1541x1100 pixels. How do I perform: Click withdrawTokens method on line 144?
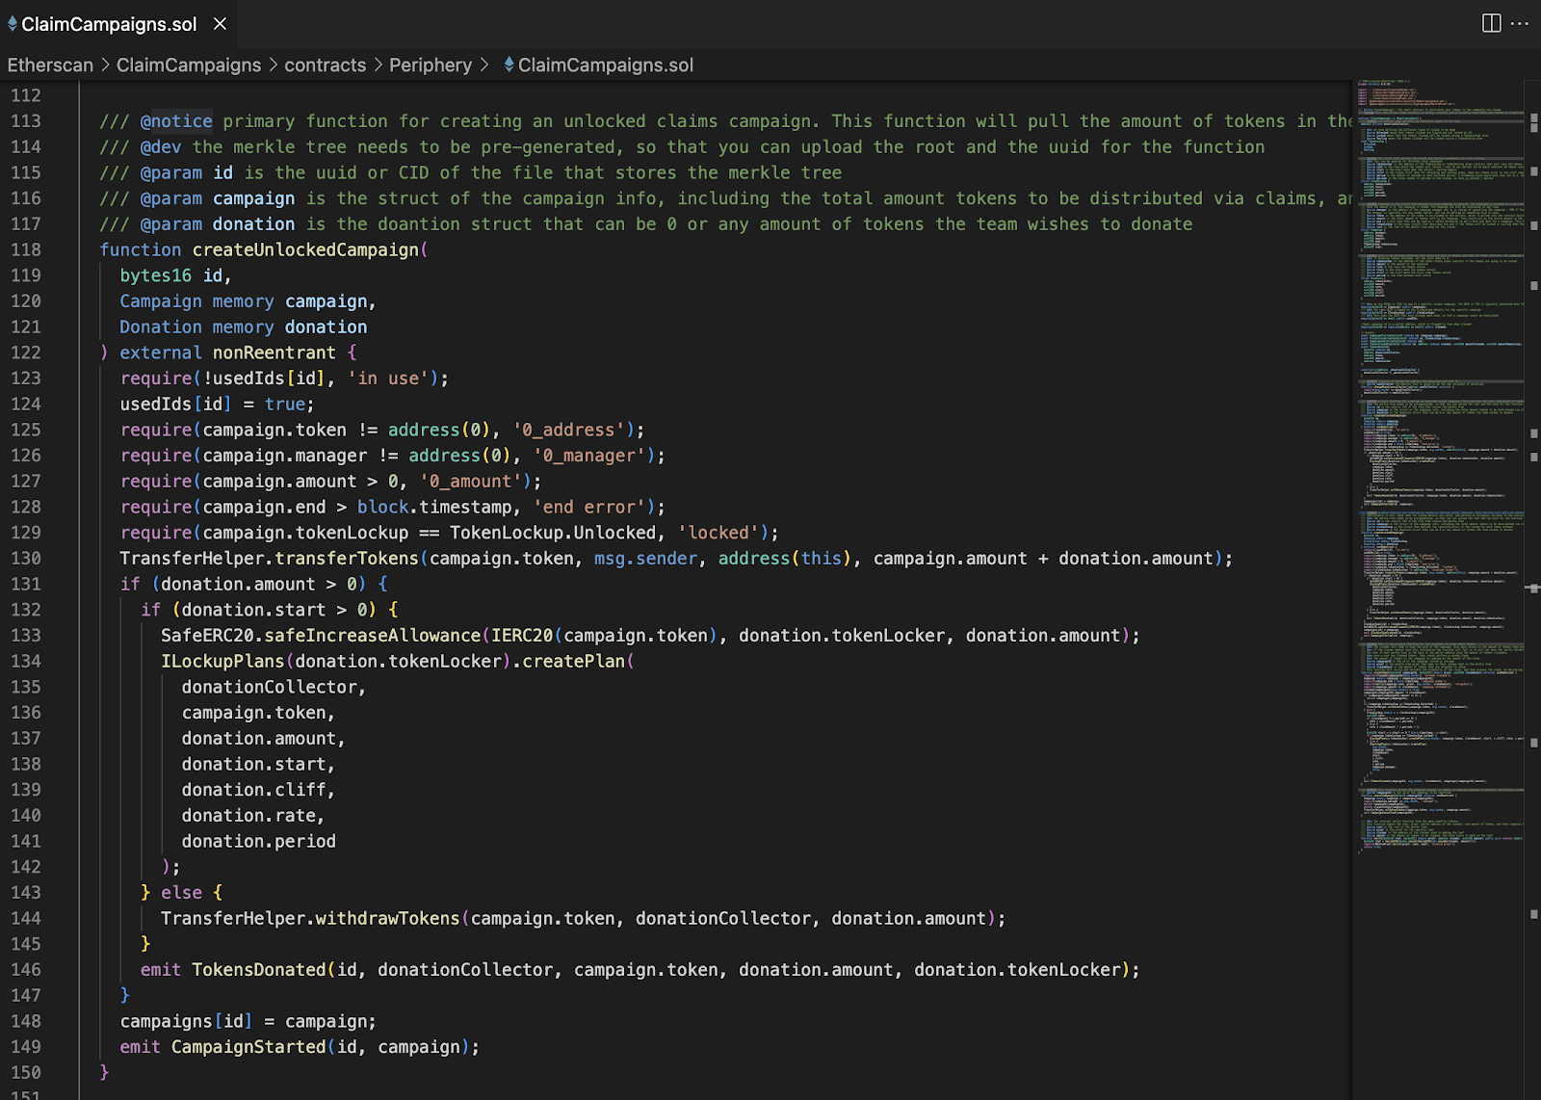pos(387,919)
